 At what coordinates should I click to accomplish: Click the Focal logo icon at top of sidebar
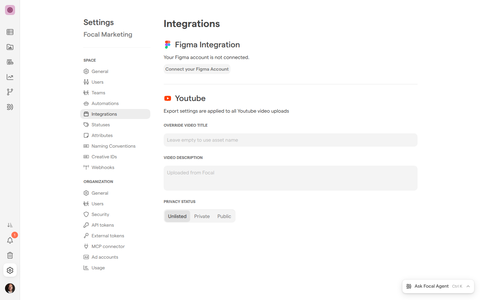[10, 10]
